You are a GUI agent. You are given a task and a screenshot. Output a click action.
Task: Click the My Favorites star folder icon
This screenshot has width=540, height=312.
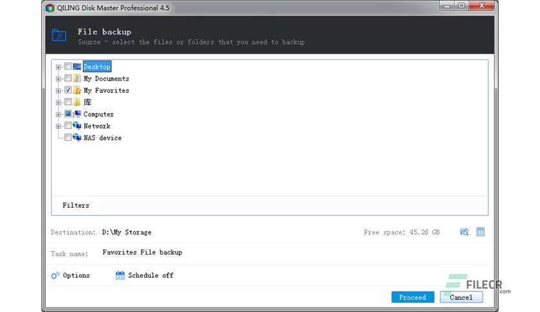pyautogui.click(x=77, y=90)
